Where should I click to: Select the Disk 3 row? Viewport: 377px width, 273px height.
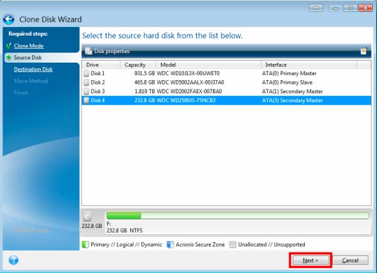pos(226,91)
